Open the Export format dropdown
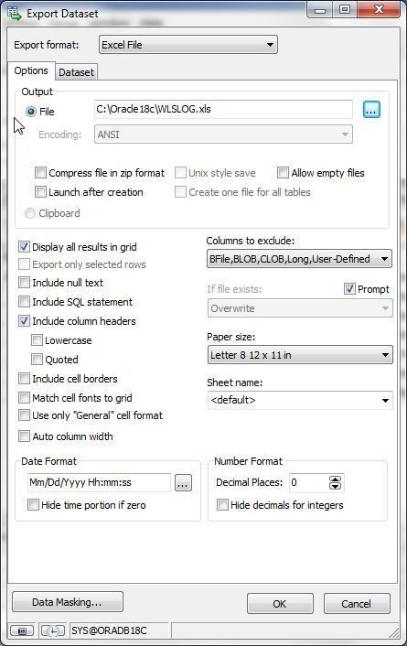Screen dimensions: 407x646 point(188,45)
